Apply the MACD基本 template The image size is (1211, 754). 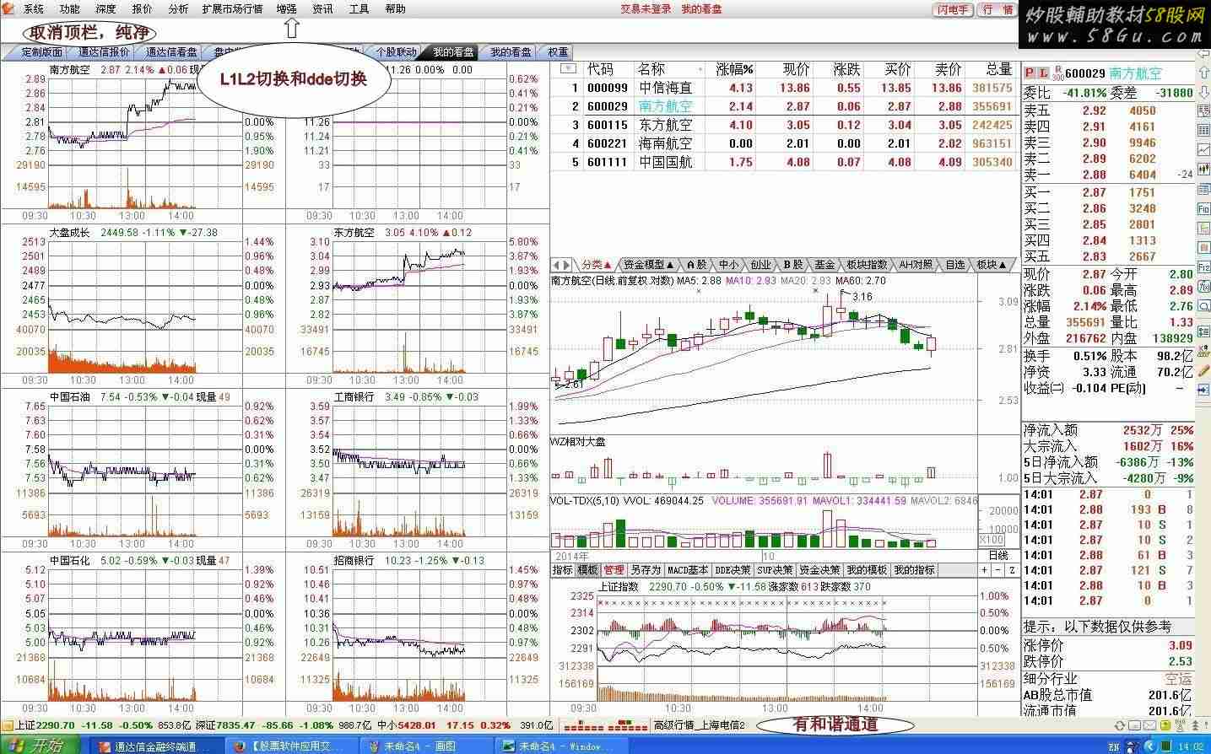pyautogui.click(x=688, y=570)
